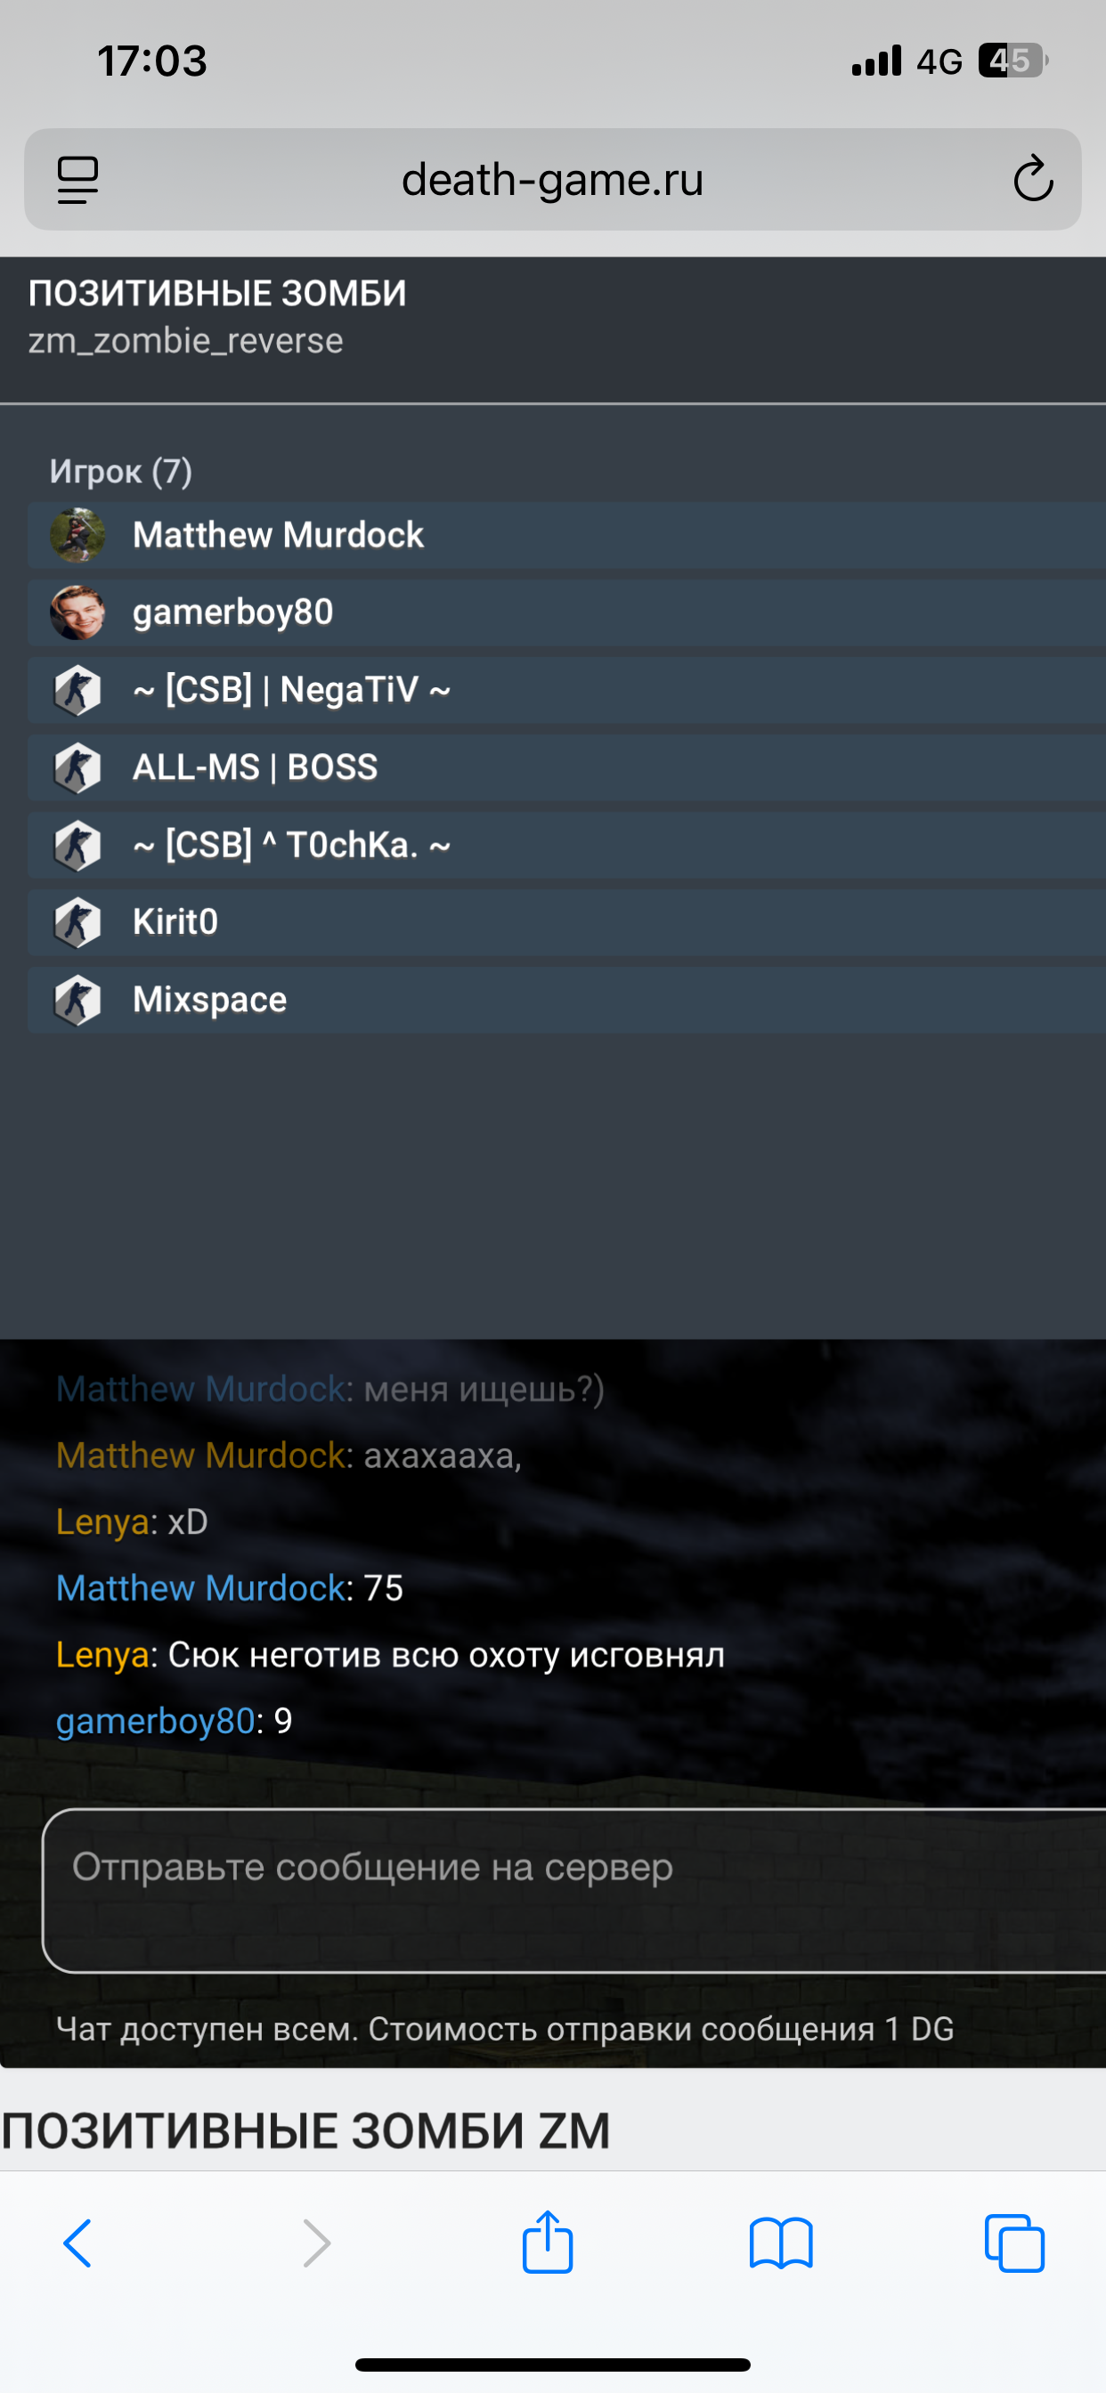This screenshot has height=2393, width=1106.
Task: Show open tabs overview icon
Action: tap(1014, 2243)
